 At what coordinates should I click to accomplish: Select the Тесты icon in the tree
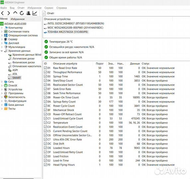pos(6,109)
